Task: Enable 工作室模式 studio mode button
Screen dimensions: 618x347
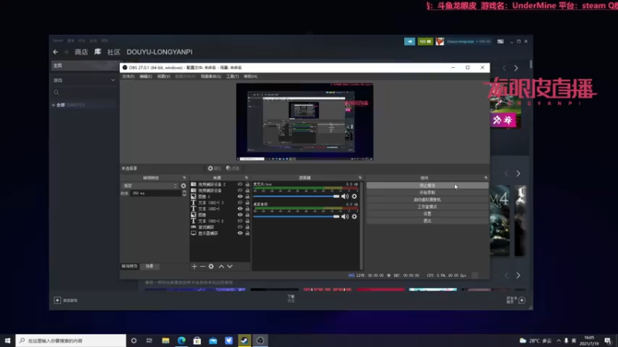Action: [x=427, y=207]
